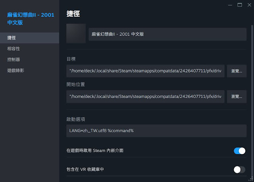Screen dimensions: 254x182
Task: Open 遊戲錄影 section
Action: (29, 70)
